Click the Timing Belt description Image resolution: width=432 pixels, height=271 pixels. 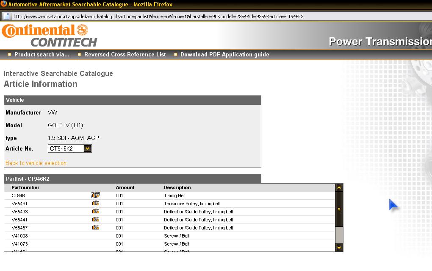[174, 196]
